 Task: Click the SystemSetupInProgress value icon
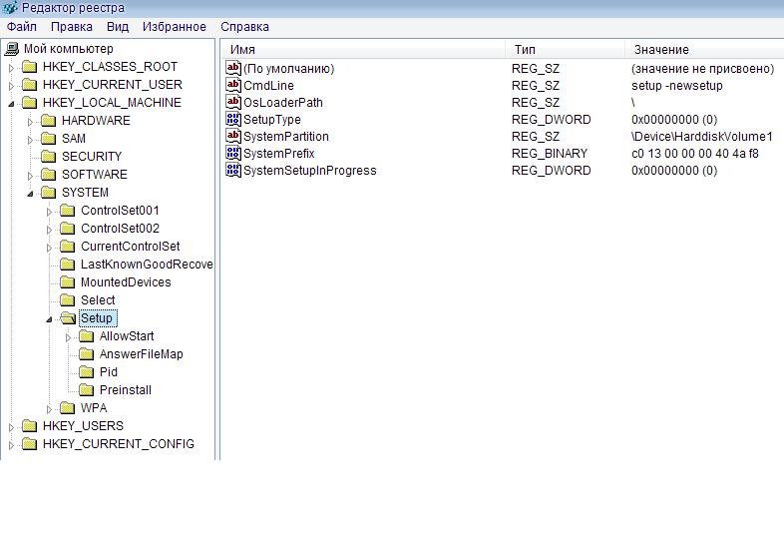click(x=234, y=171)
